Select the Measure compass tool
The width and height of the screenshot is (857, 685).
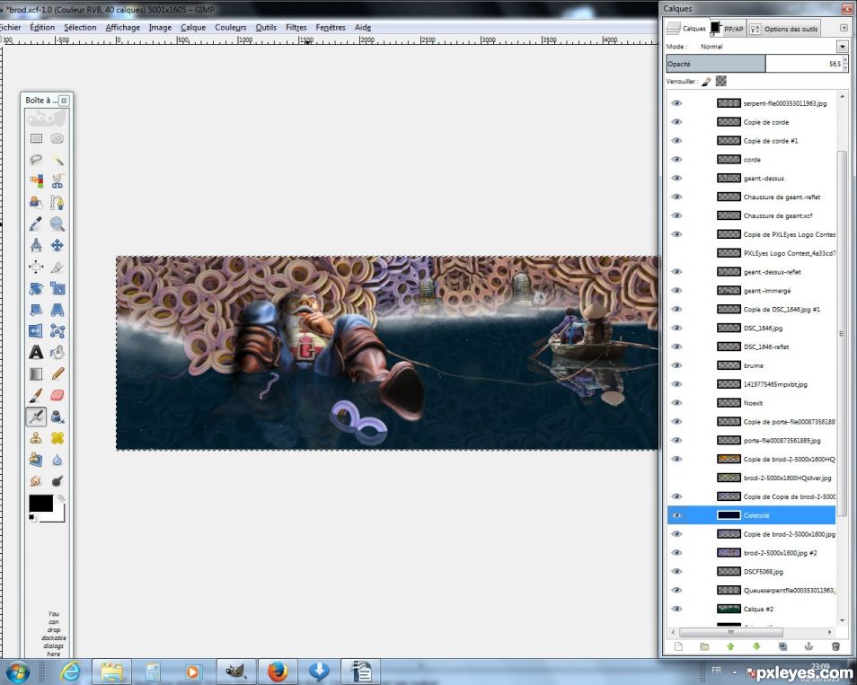(x=36, y=245)
